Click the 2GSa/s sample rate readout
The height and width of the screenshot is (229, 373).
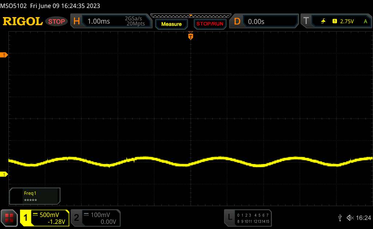133,19
